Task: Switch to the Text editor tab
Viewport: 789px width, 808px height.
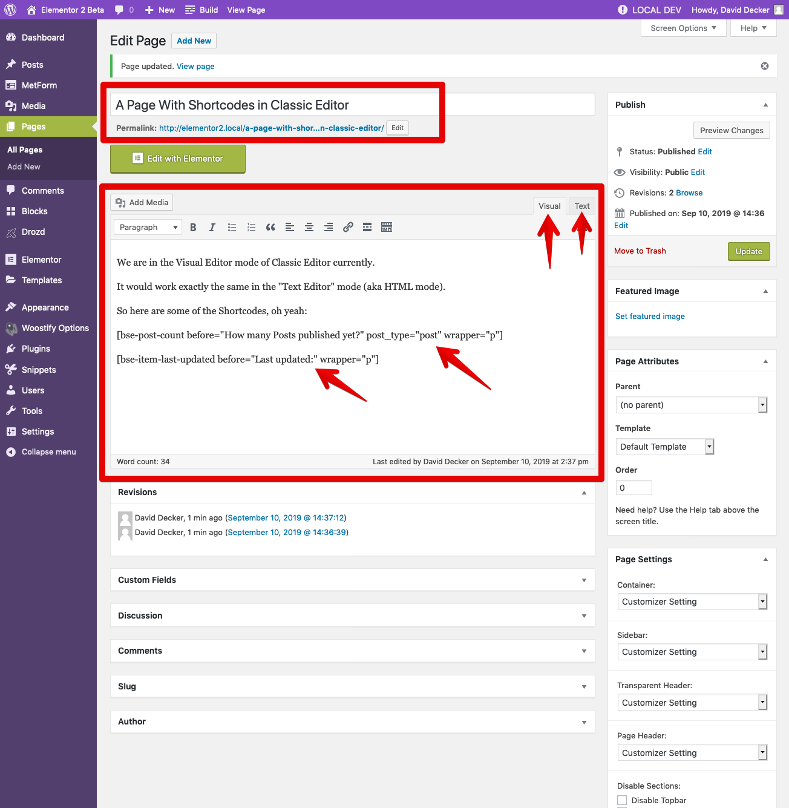Action: click(582, 206)
